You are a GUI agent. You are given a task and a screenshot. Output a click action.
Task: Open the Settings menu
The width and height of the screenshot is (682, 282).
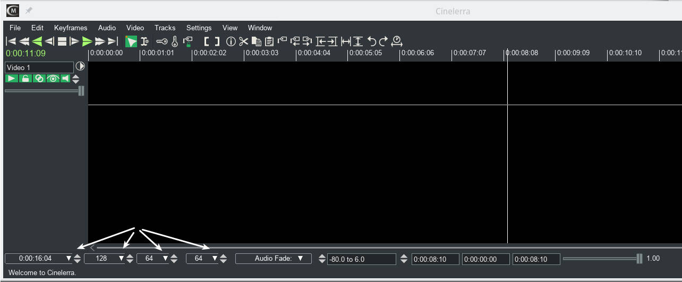pyautogui.click(x=199, y=28)
